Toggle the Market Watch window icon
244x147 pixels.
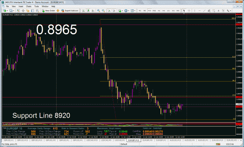18,11
